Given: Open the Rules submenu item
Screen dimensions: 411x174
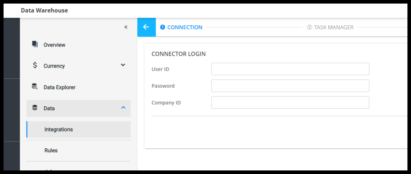Looking at the screenshot, I should coord(51,150).
